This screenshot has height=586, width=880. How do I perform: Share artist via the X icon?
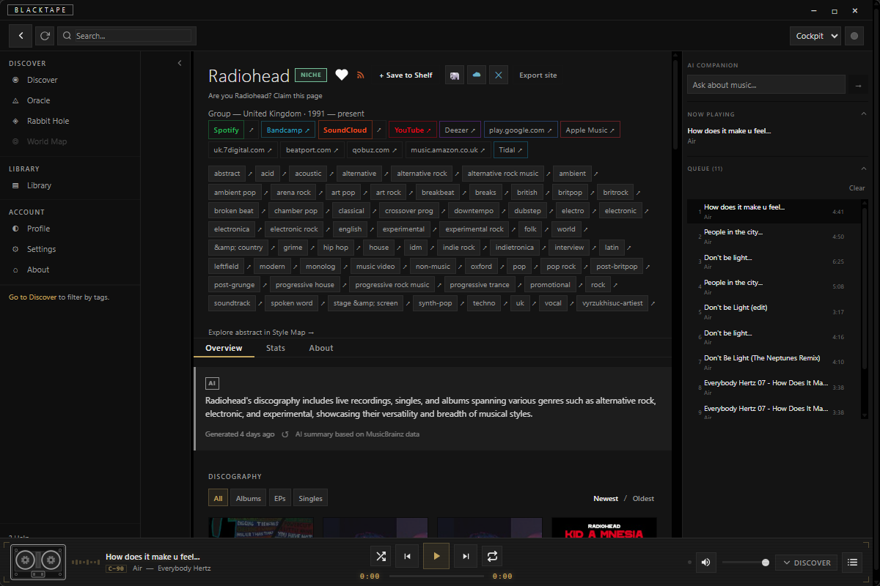pyautogui.click(x=499, y=75)
